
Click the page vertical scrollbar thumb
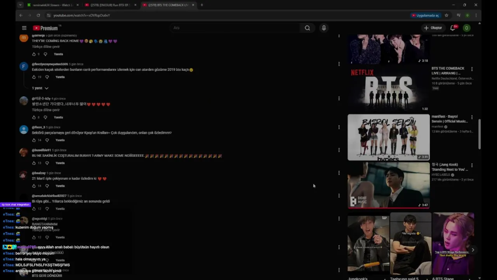point(480,134)
